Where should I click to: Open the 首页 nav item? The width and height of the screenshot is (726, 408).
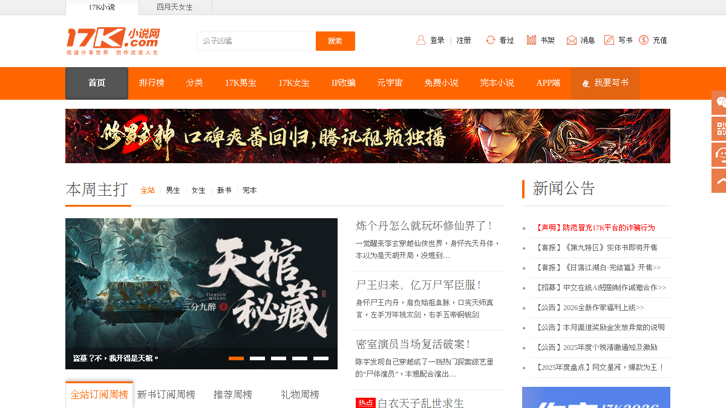point(97,83)
